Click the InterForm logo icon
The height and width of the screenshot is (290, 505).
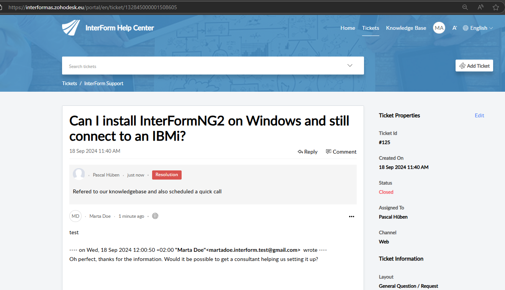point(71,28)
